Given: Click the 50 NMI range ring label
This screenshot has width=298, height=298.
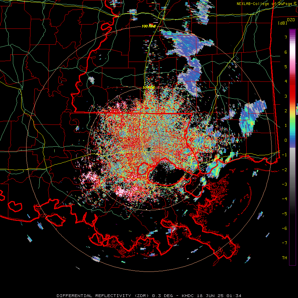Looking at the screenshot, I should point(149,87).
